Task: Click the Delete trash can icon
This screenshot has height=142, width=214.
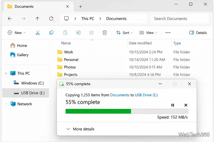Action: click(104, 33)
